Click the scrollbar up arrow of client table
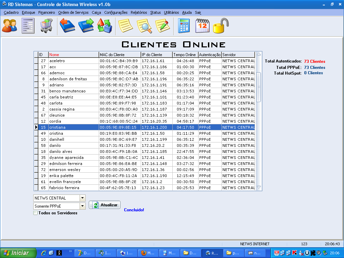The width and height of the screenshot is (344, 258). pos(259,54)
